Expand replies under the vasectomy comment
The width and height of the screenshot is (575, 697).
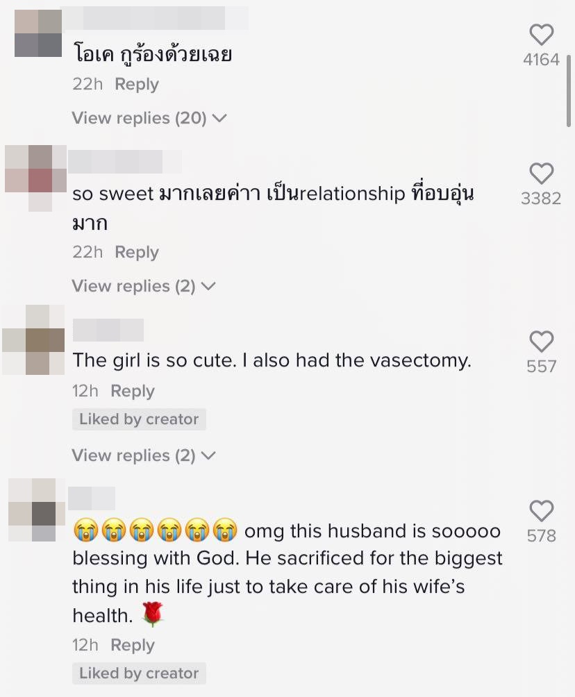(144, 455)
